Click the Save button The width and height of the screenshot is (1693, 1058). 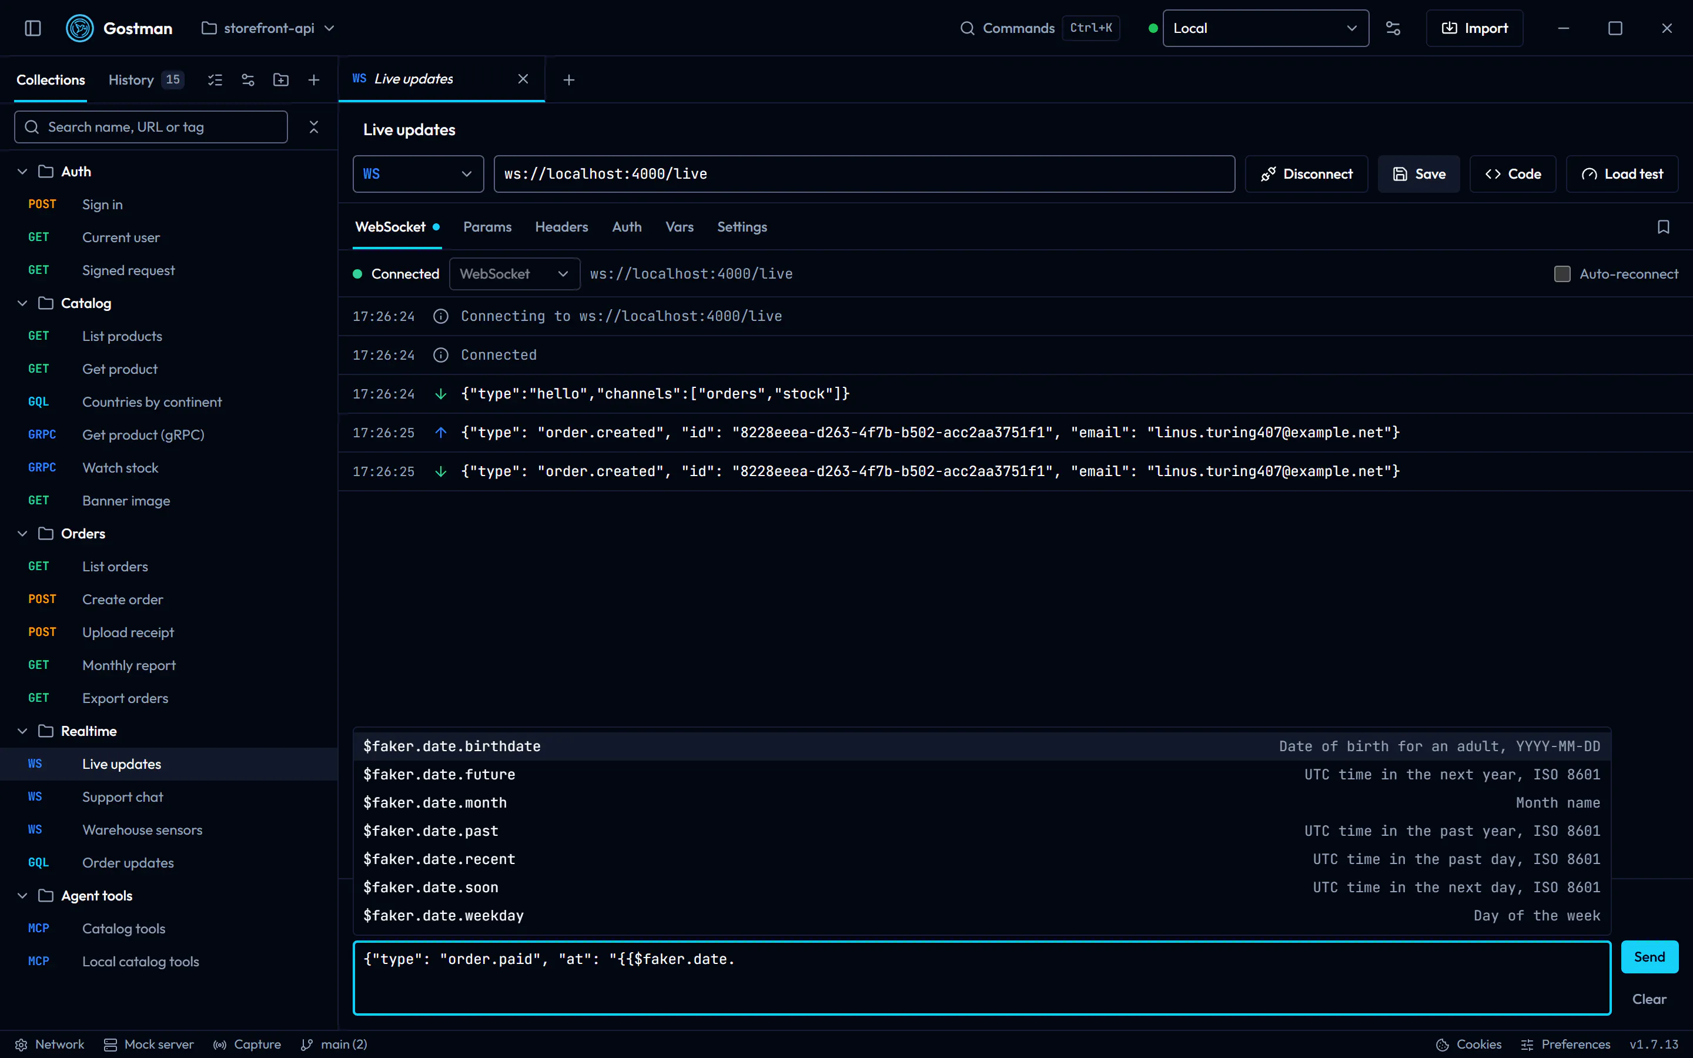click(x=1418, y=173)
